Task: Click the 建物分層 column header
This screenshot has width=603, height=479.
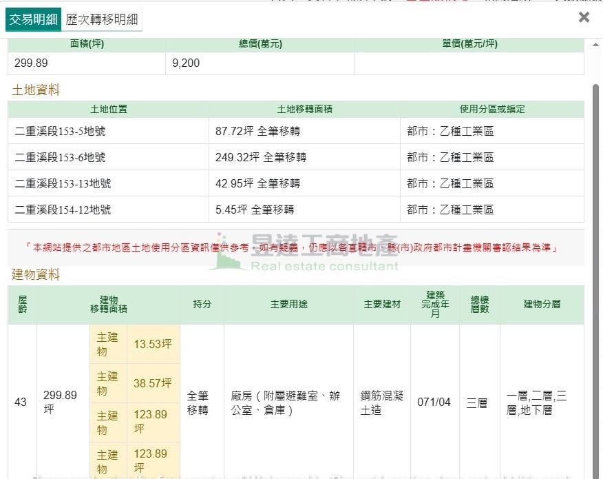Action: pyautogui.click(x=542, y=305)
